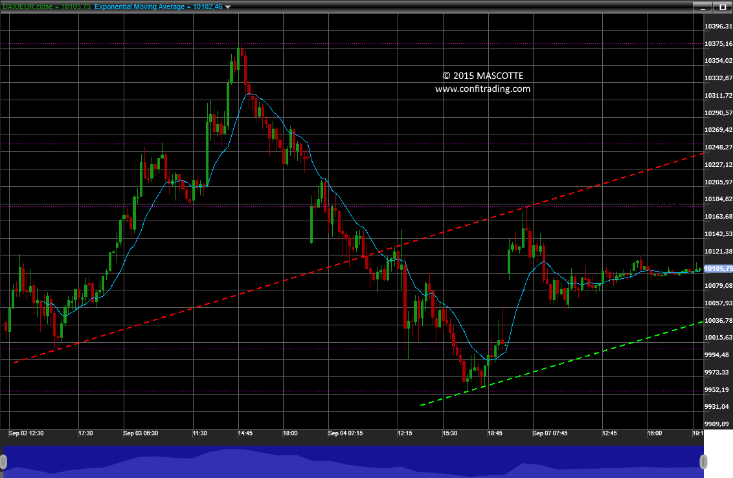Click the 15:30 time axis label
The image size is (733, 478).
click(x=450, y=433)
